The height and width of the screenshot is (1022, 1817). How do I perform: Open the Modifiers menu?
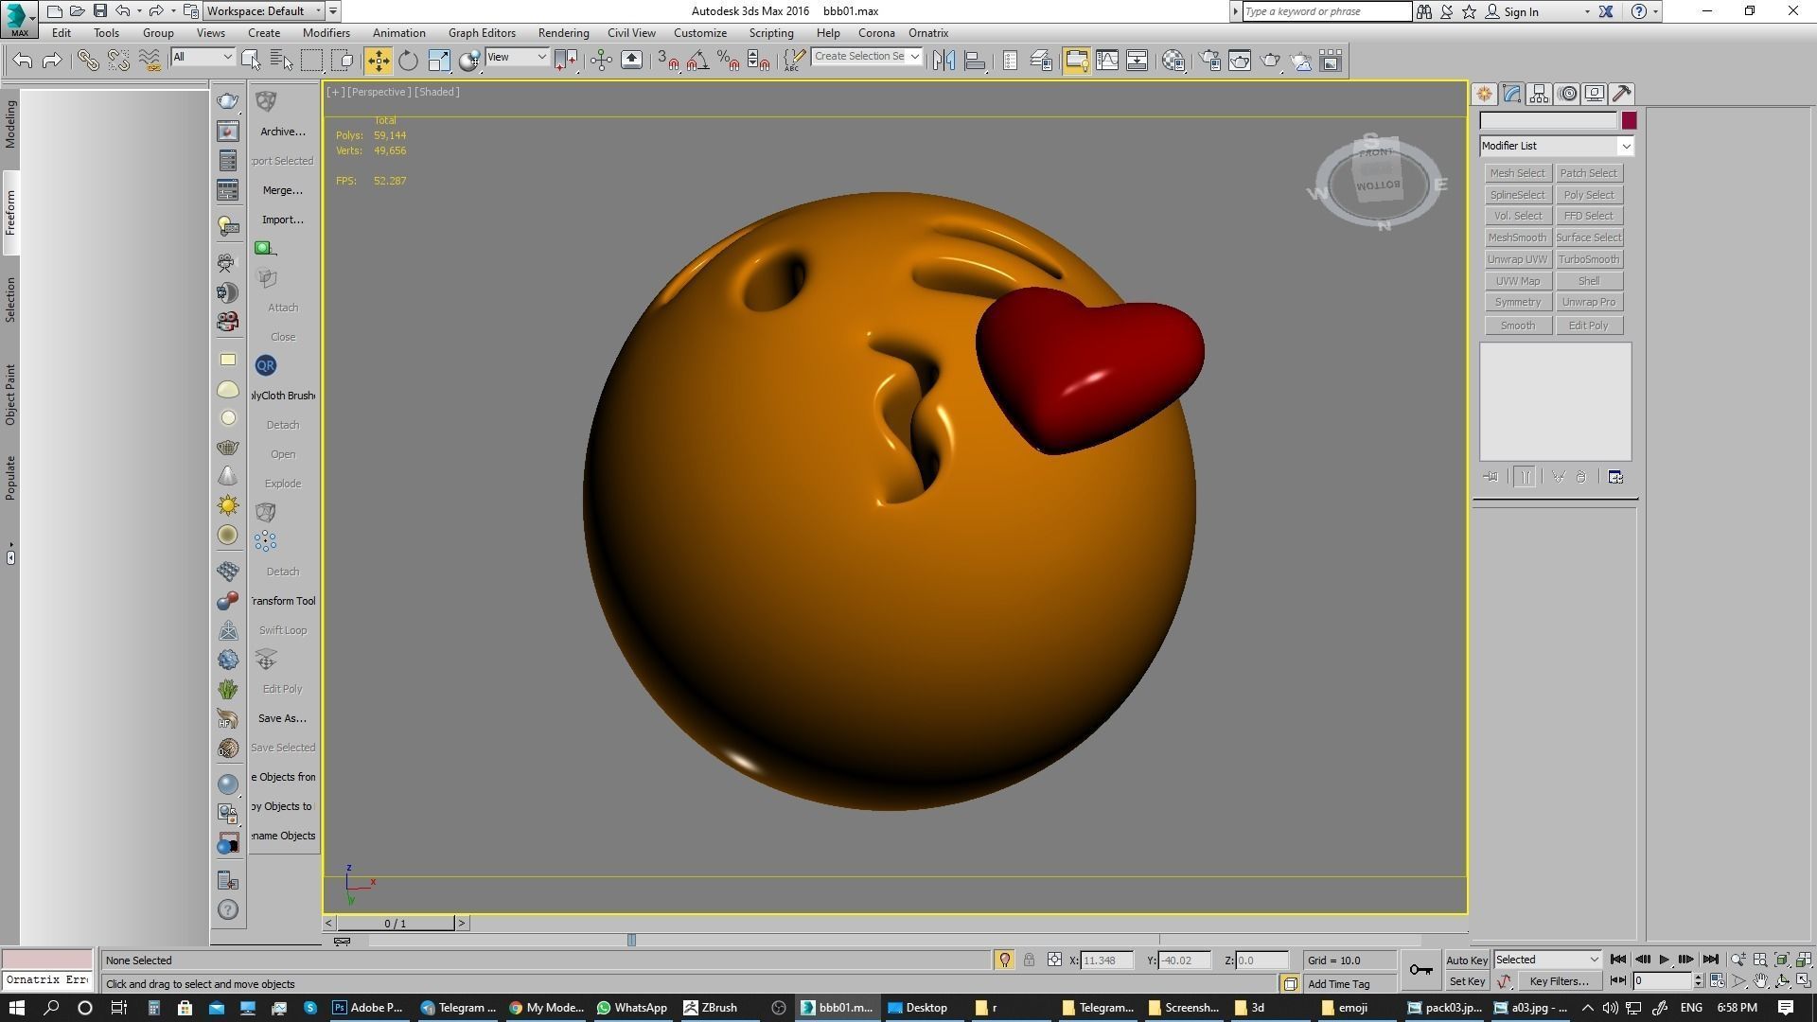tap(326, 33)
